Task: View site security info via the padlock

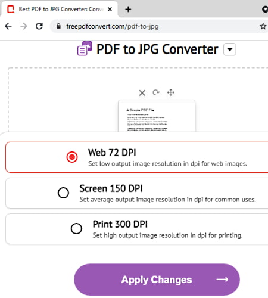Action: (x=58, y=26)
